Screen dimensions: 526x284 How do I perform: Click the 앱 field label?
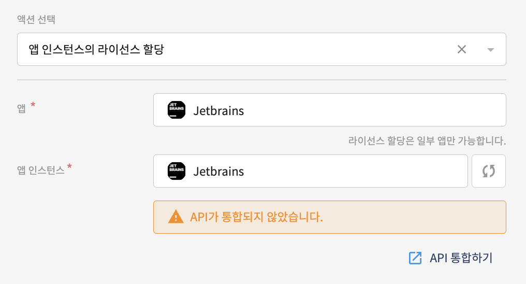22,109
